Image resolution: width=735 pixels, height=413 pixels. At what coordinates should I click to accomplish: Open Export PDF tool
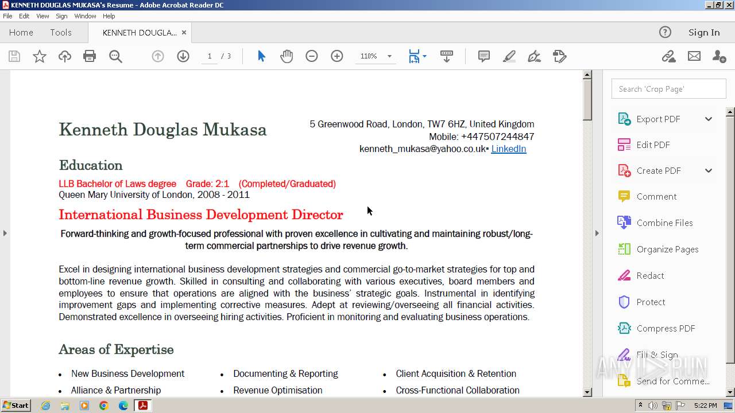coord(658,119)
